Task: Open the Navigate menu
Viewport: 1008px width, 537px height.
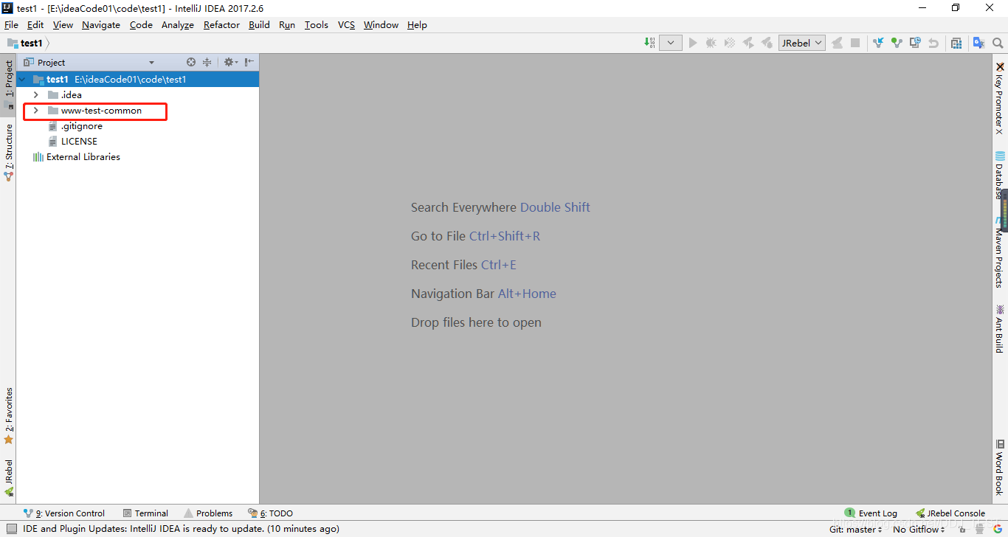Action: coord(101,24)
